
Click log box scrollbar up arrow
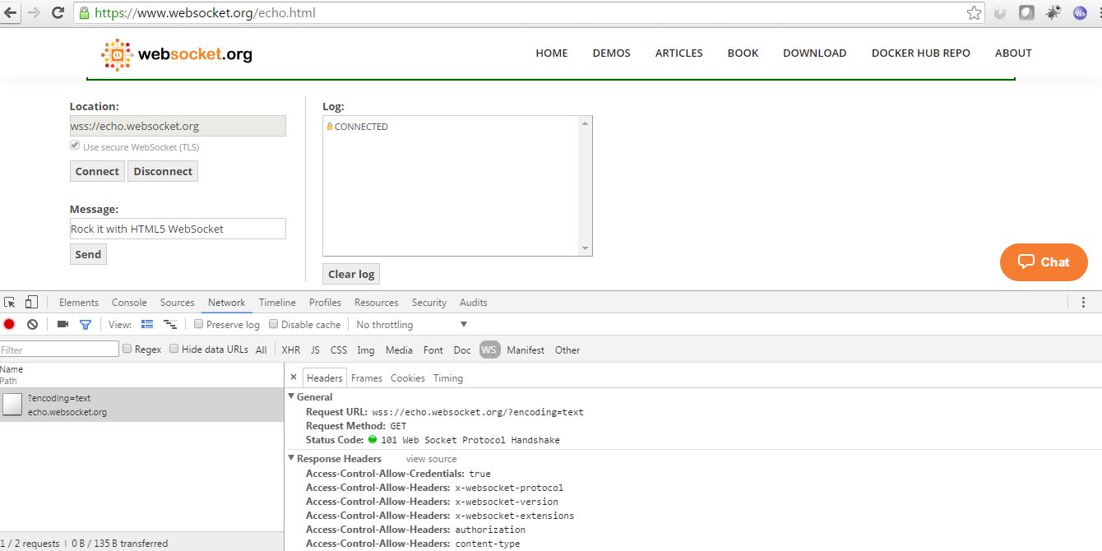(x=586, y=123)
